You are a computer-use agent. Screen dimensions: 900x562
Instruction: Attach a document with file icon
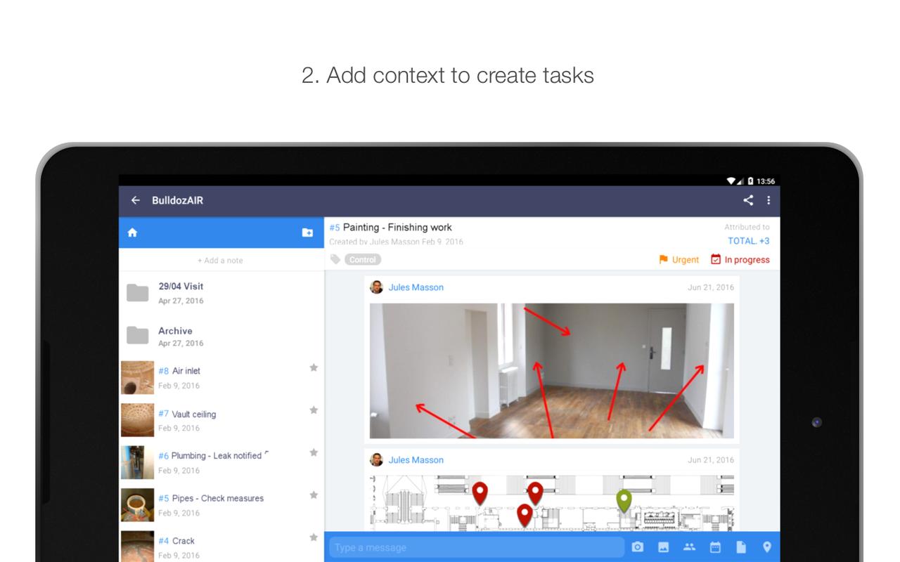coord(741,547)
